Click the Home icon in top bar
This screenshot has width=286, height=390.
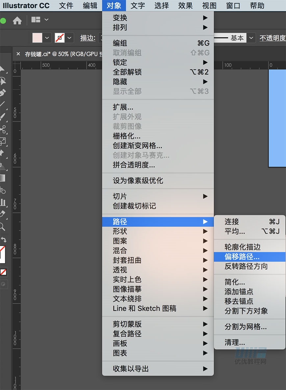pyautogui.click(x=17, y=21)
